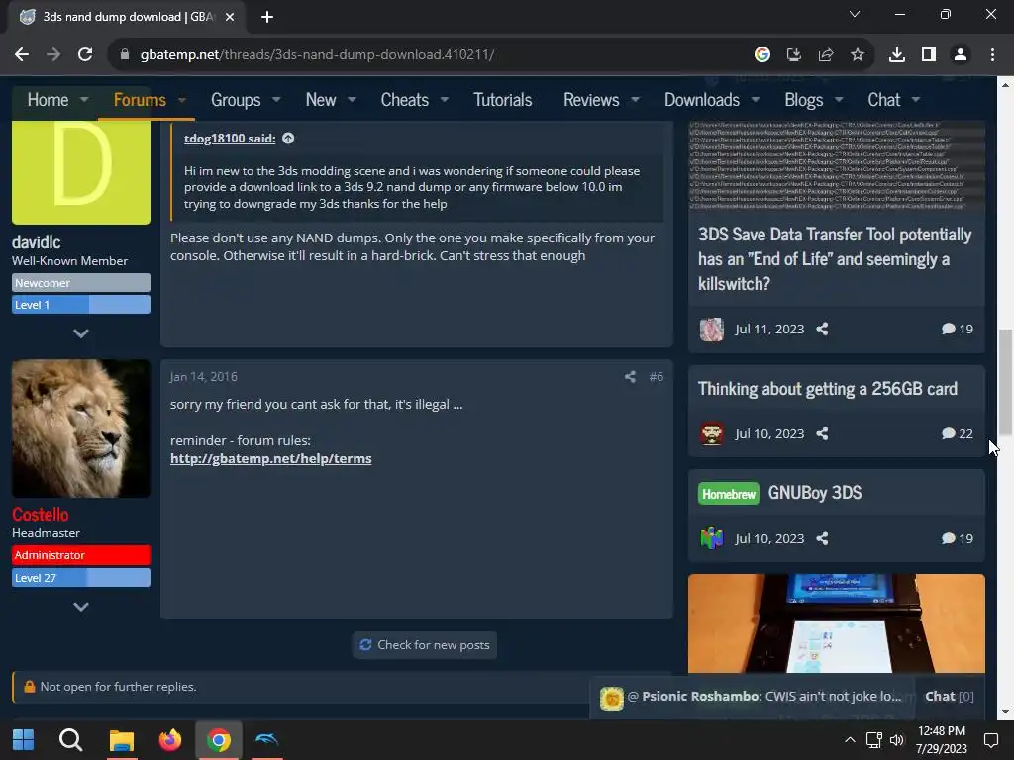Open Chrome tab search chevron
The image size is (1014, 760).
pos(855,14)
